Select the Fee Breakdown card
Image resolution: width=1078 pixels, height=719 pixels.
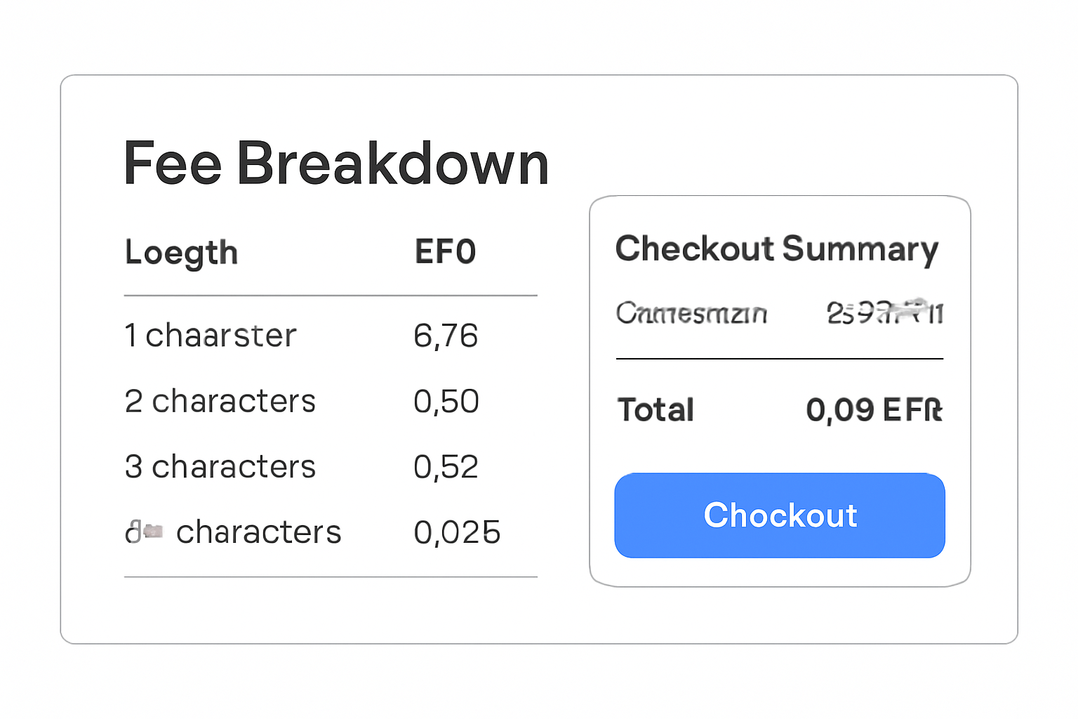[539, 359]
